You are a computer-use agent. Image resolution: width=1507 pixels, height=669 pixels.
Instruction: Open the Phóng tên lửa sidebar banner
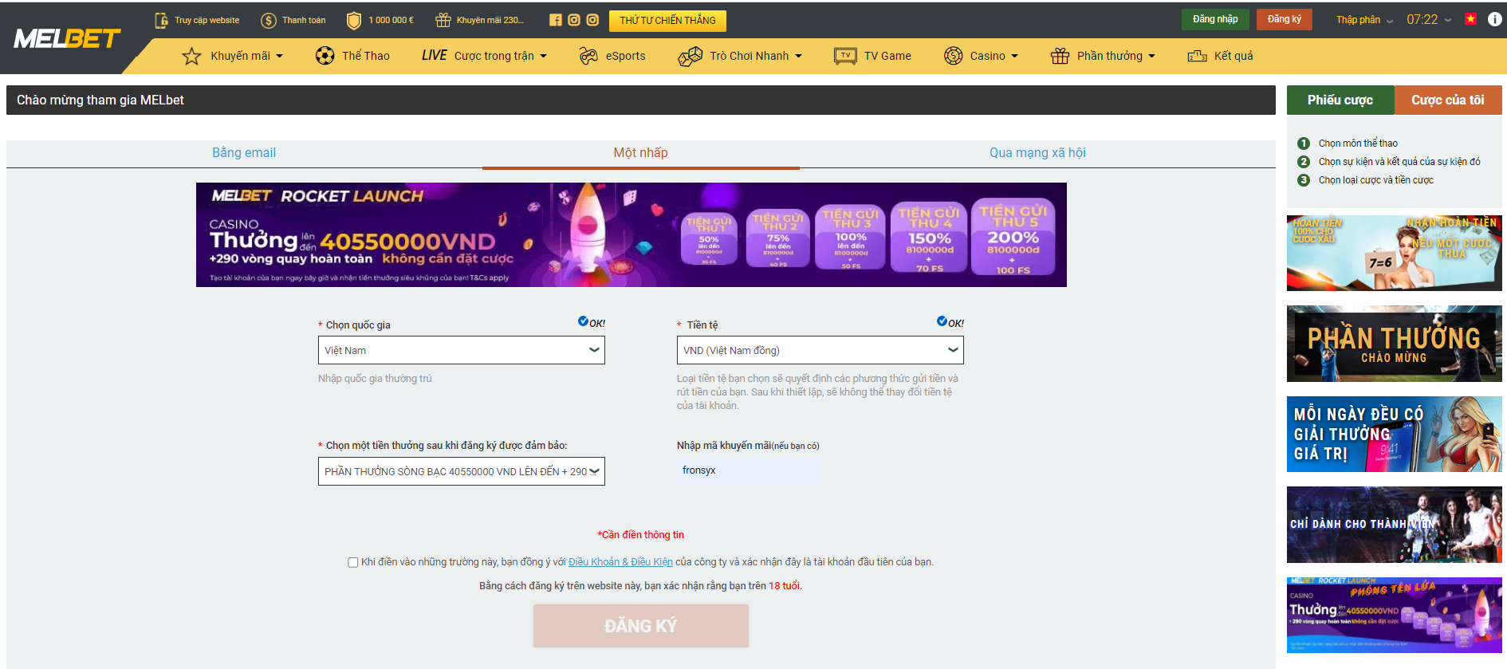(1395, 615)
